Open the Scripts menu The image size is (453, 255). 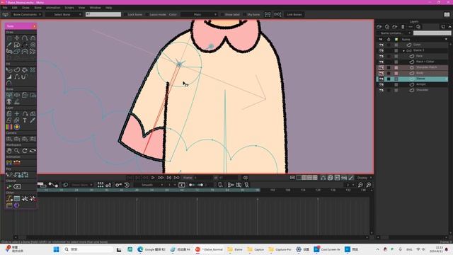coord(69,8)
